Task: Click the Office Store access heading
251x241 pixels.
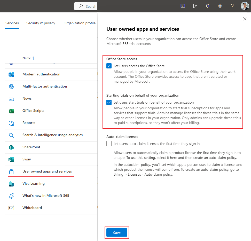Action: (122, 59)
